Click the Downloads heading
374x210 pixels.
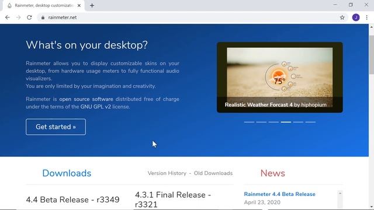[x=67, y=173]
